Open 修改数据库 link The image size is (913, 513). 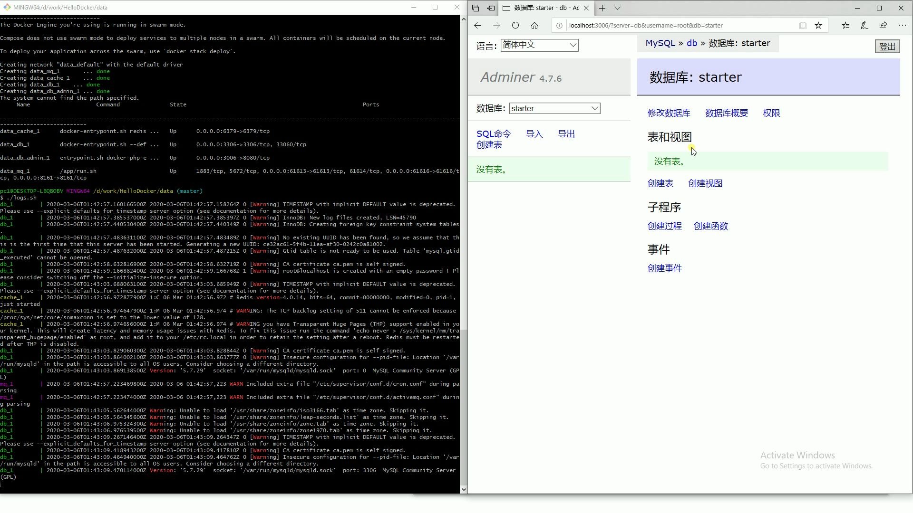(x=669, y=113)
